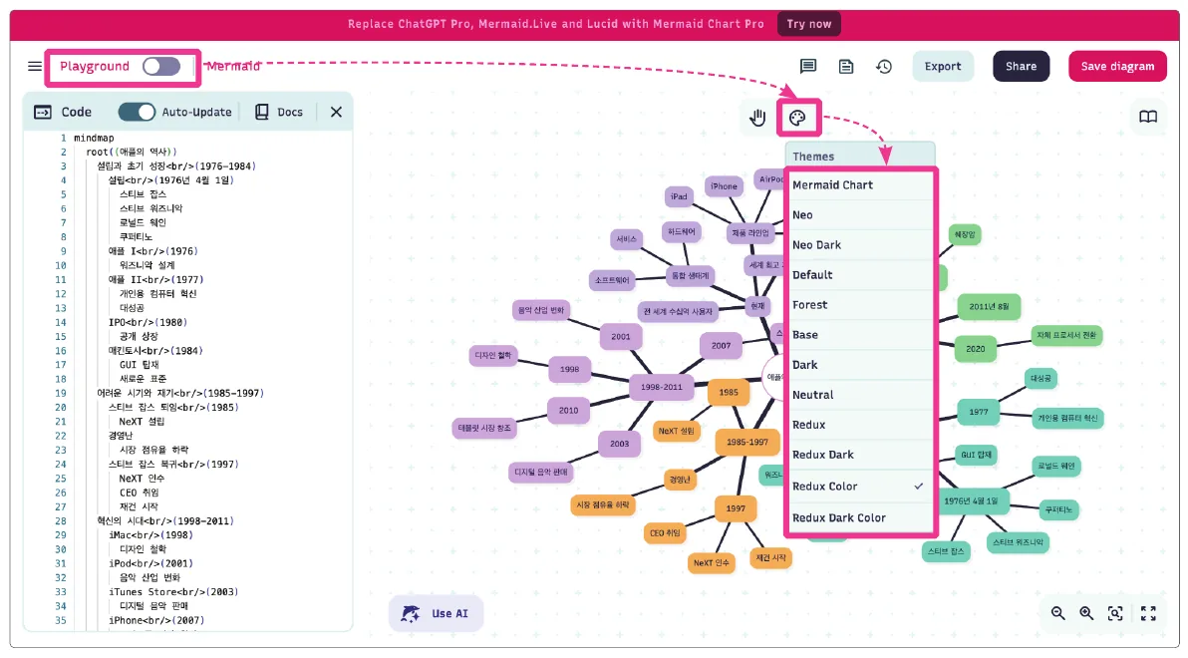Choose the Mermaid Chart theme

pyautogui.click(x=860, y=185)
